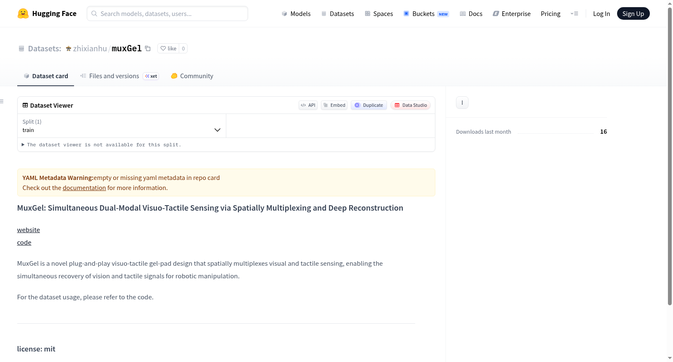The height and width of the screenshot is (362, 673).
Task: Click the Hugging Face logo icon
Action: click(x=23, y=13)
